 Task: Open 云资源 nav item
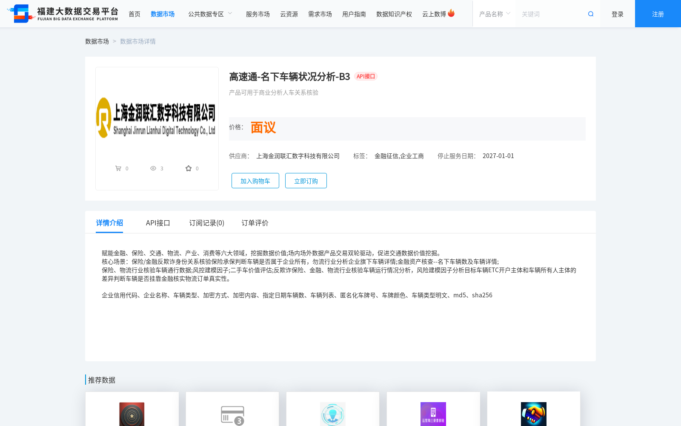(289, 14)
